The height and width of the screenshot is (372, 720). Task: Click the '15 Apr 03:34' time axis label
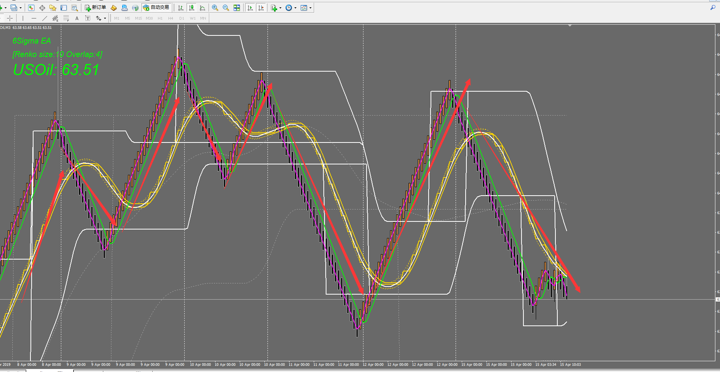tap(546, 364)
